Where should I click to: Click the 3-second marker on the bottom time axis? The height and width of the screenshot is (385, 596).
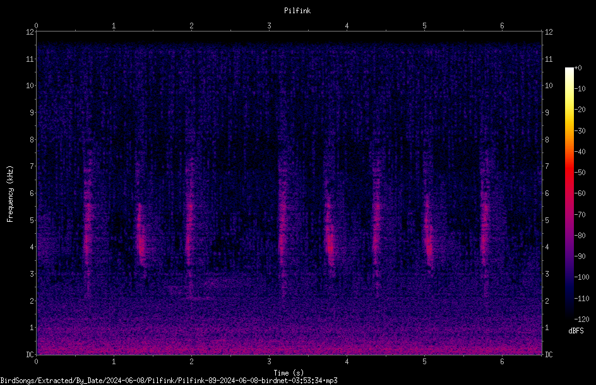269,362
